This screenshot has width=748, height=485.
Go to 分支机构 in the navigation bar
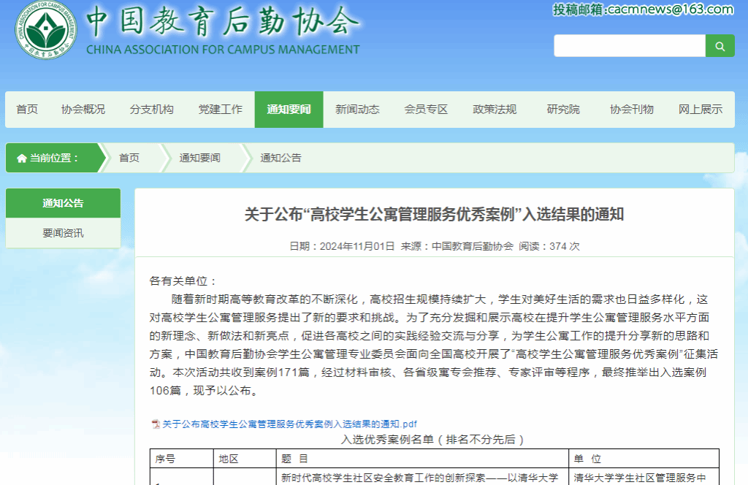[152, 110]
